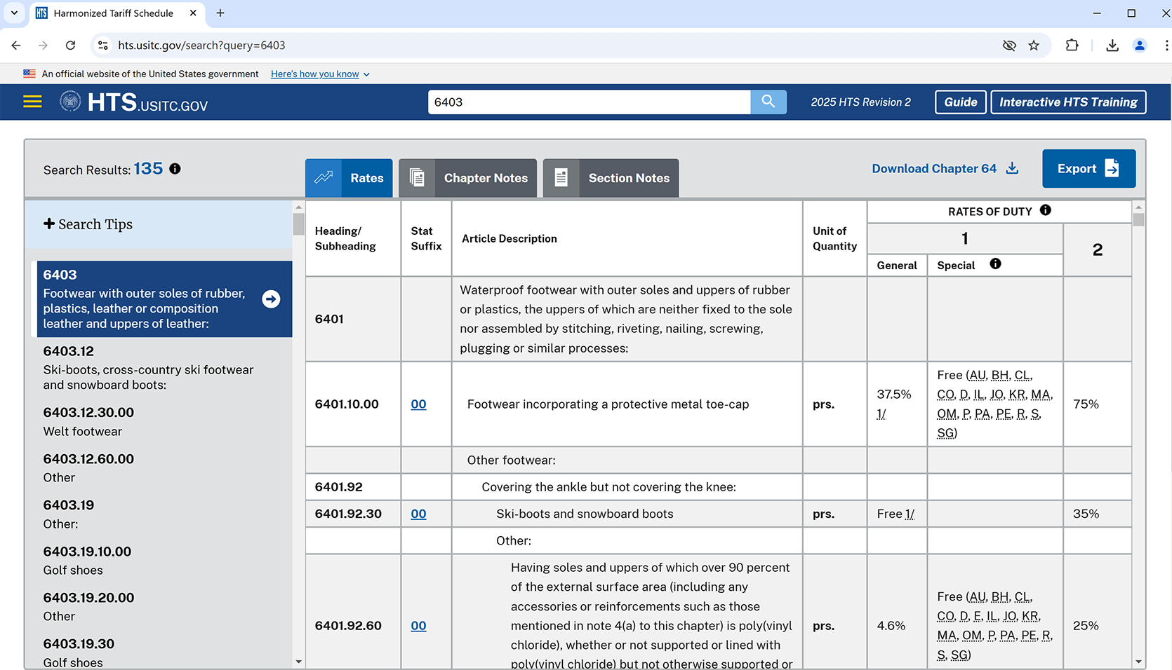
Task: Click the info icon beside Special column
Action: tap(995, 264)
